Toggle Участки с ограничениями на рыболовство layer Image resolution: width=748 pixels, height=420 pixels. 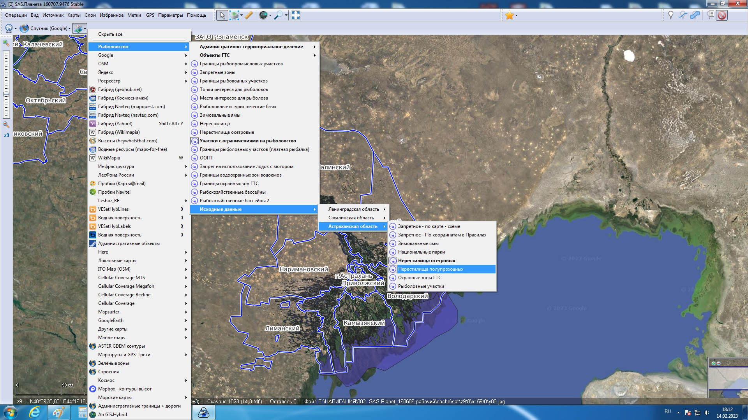248,141
